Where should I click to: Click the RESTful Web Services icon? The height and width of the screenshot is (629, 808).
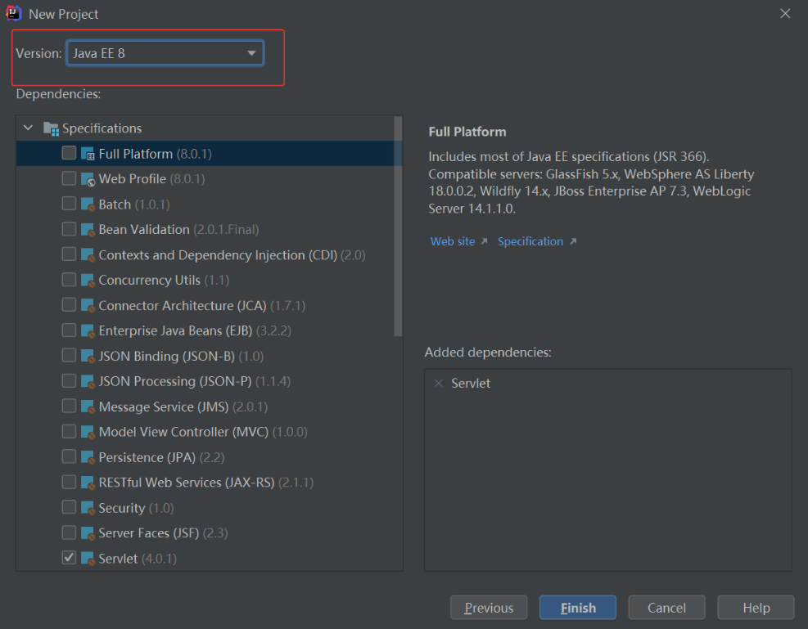pos(88,483)
